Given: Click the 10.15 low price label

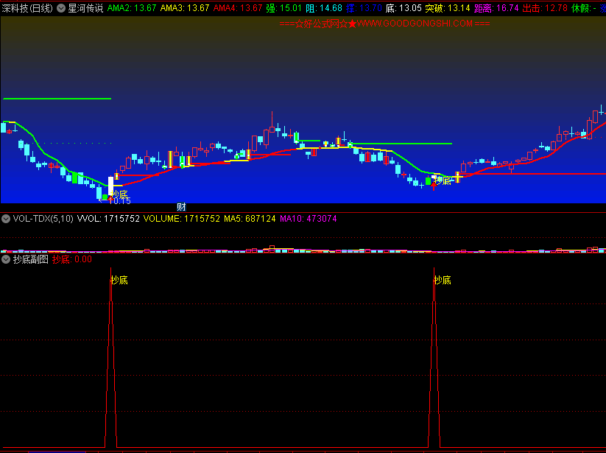Looking at the screenshot, I should 119,201.
